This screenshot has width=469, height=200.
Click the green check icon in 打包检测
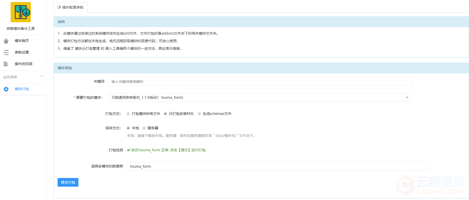click(128, 150)
